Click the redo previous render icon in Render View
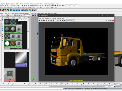 40,20
